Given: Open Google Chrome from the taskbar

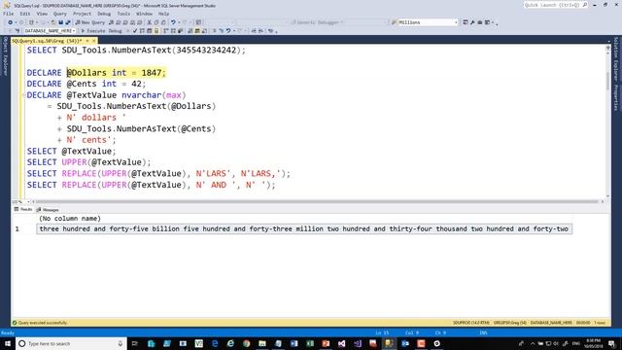Looking at the screenshot, I should [x=246, y=343].
